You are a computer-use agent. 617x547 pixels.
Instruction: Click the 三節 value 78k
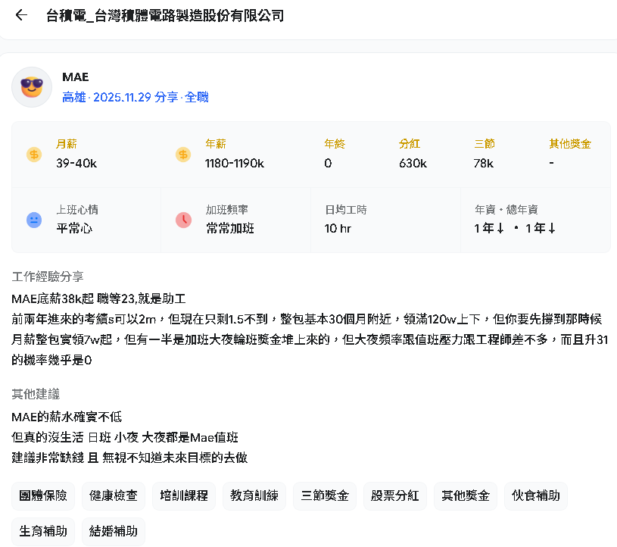pyautogui.click(x=484, y=163)
